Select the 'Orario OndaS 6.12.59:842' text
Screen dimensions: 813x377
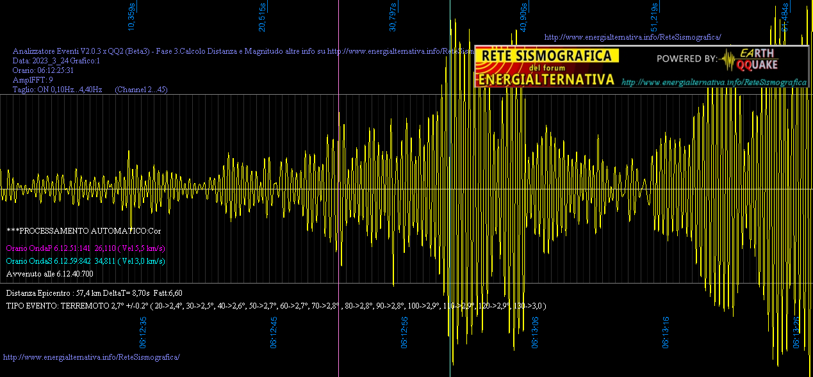pyautogui.click(x=48, y=261)
